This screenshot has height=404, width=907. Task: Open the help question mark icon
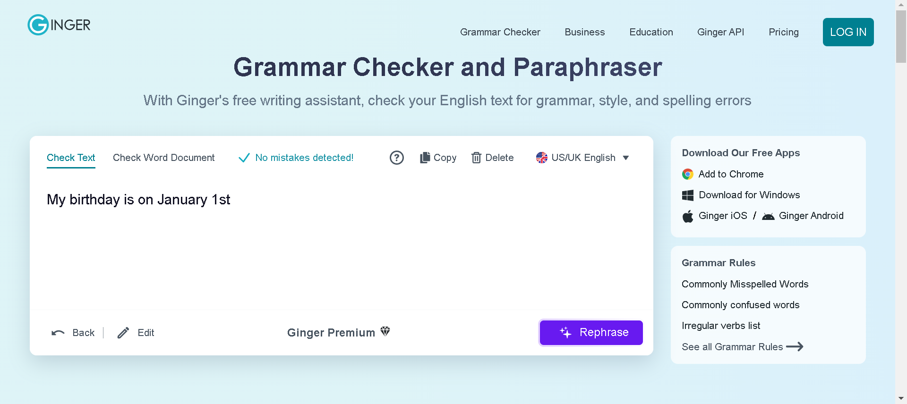(x=397, y=158)
